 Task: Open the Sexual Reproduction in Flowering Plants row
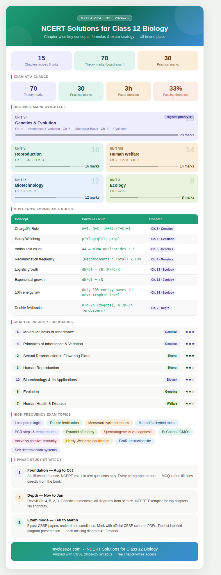tap(105, 356)
